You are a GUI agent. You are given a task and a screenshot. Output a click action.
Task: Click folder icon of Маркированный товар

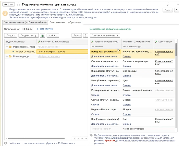10,47
